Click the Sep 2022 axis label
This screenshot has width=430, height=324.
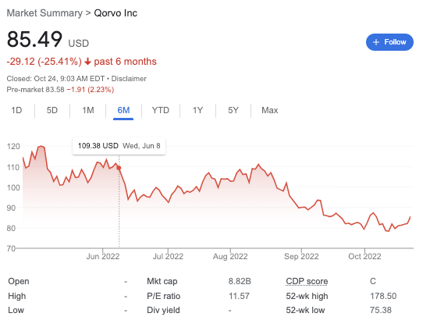[301, 256]
